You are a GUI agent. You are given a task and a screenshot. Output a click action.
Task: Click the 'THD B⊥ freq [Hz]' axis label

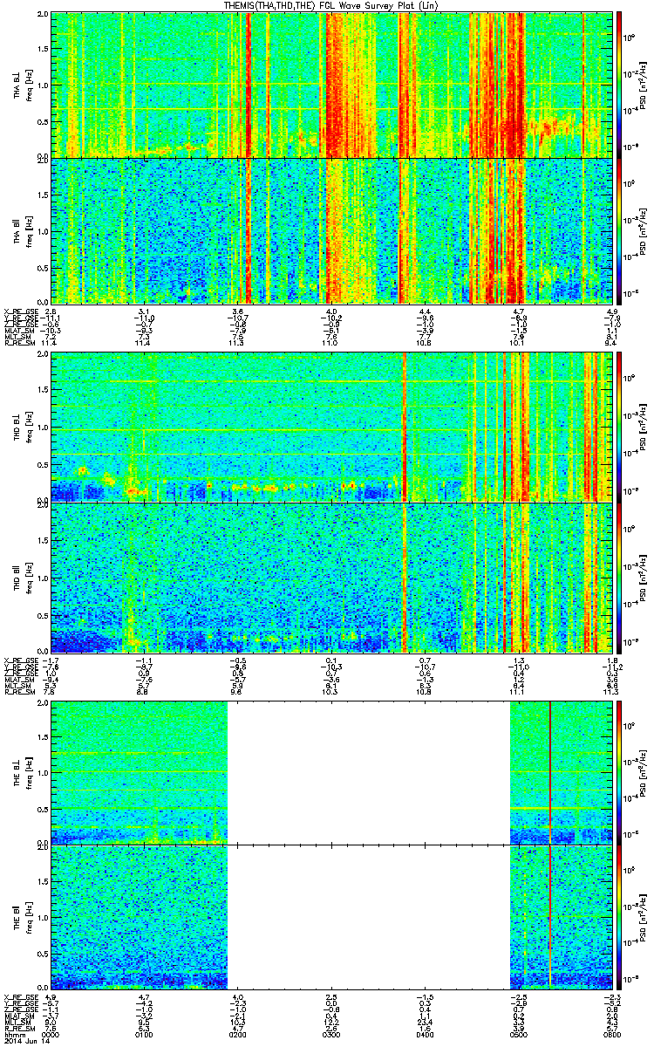point(22,428)
